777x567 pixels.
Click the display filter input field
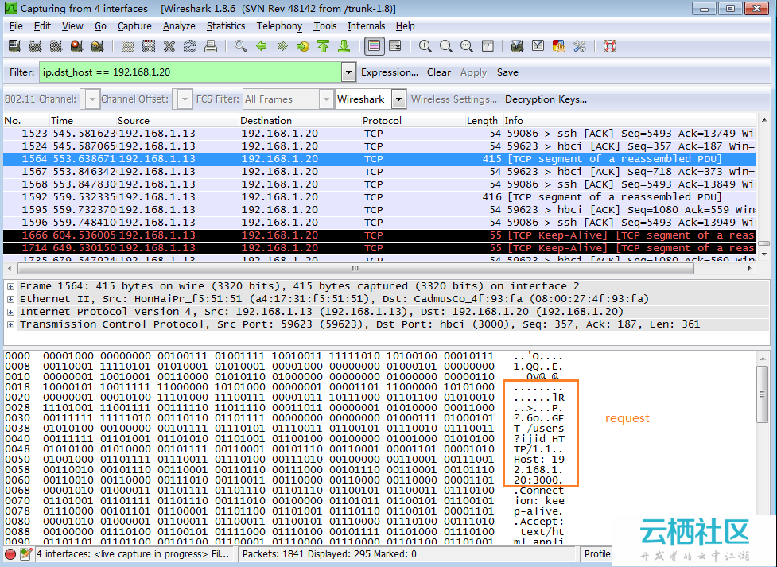coord(190,72)
